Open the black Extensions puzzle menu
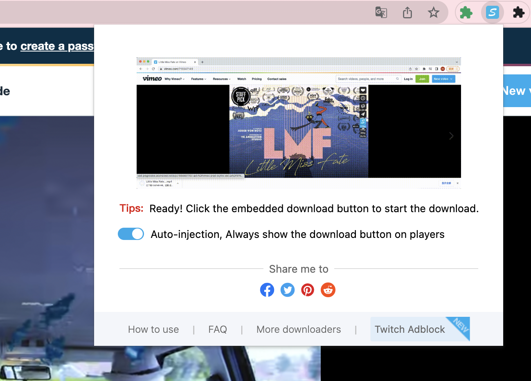 click(x=519, y=13)
